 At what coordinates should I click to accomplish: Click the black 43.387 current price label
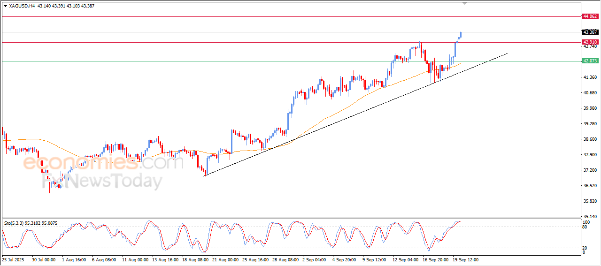[590, 32]
